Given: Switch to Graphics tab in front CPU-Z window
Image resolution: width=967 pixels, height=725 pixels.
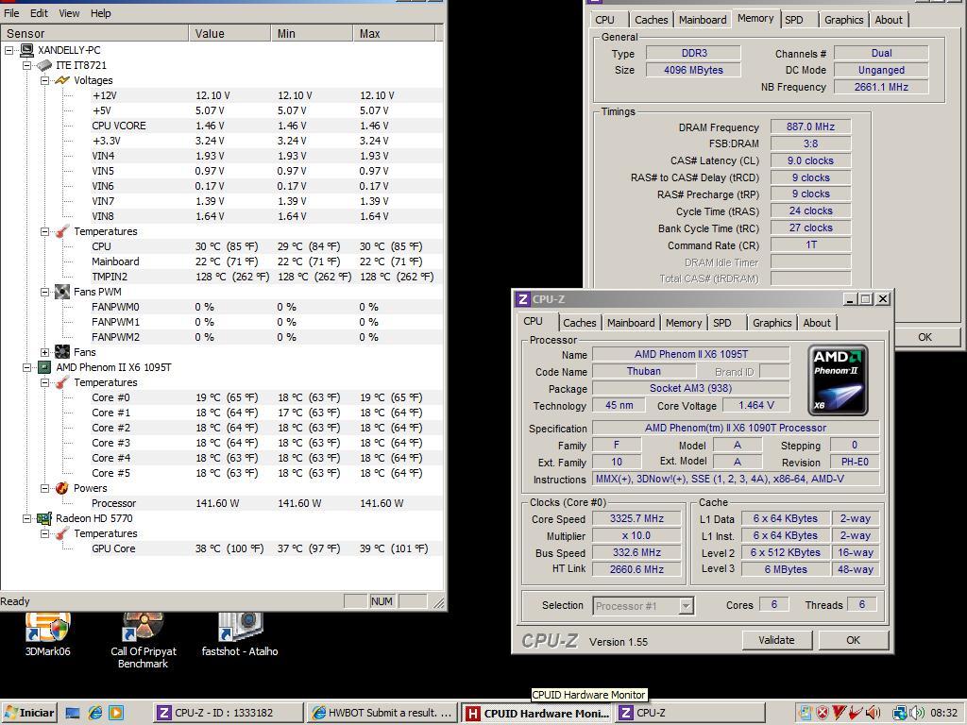Looking at the screenshot, I should pos(772,323).
